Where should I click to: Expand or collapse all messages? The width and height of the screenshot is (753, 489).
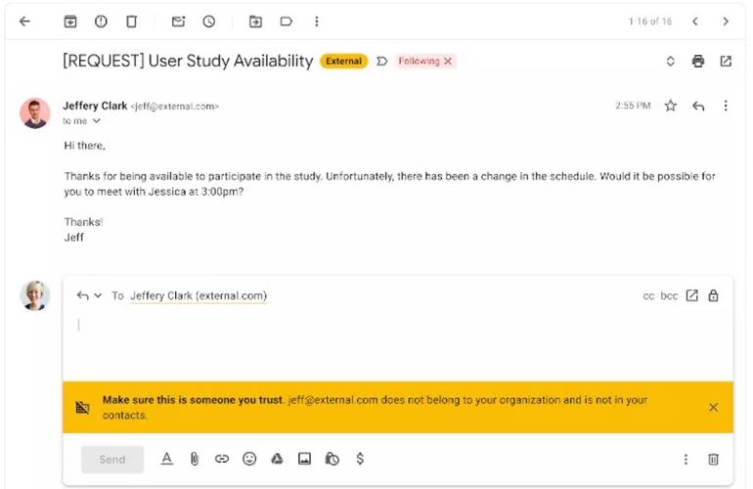[671, 61]
